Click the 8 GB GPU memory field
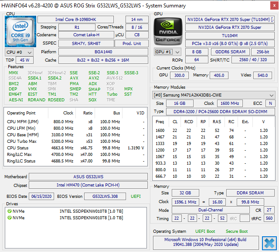Screen dimensions: 279x252 coord(197,52)
